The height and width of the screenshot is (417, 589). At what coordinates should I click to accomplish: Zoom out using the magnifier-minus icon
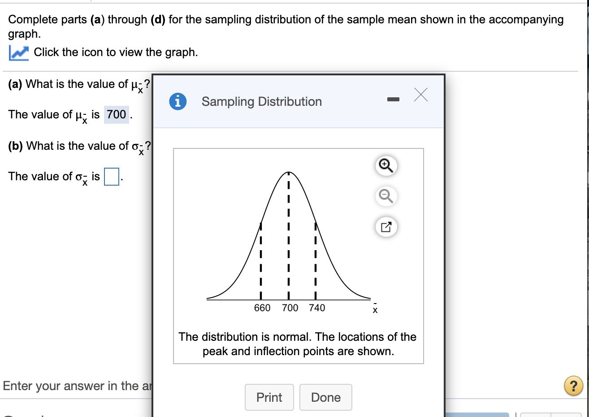(385, 196)
